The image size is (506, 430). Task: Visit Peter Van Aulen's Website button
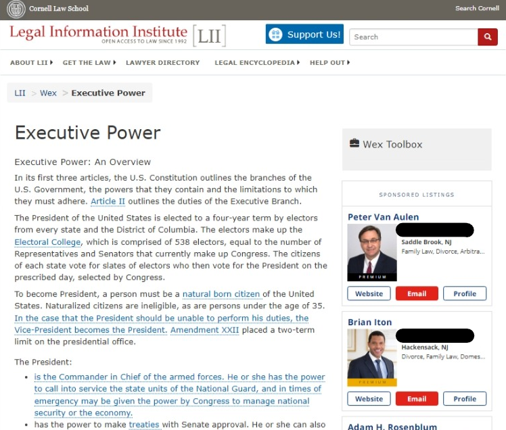[x=369, y=293]
